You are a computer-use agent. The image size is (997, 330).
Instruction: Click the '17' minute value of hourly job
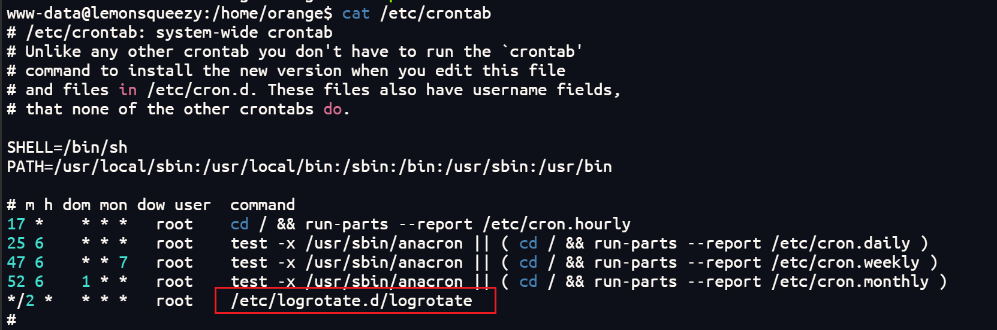point(16,224)
